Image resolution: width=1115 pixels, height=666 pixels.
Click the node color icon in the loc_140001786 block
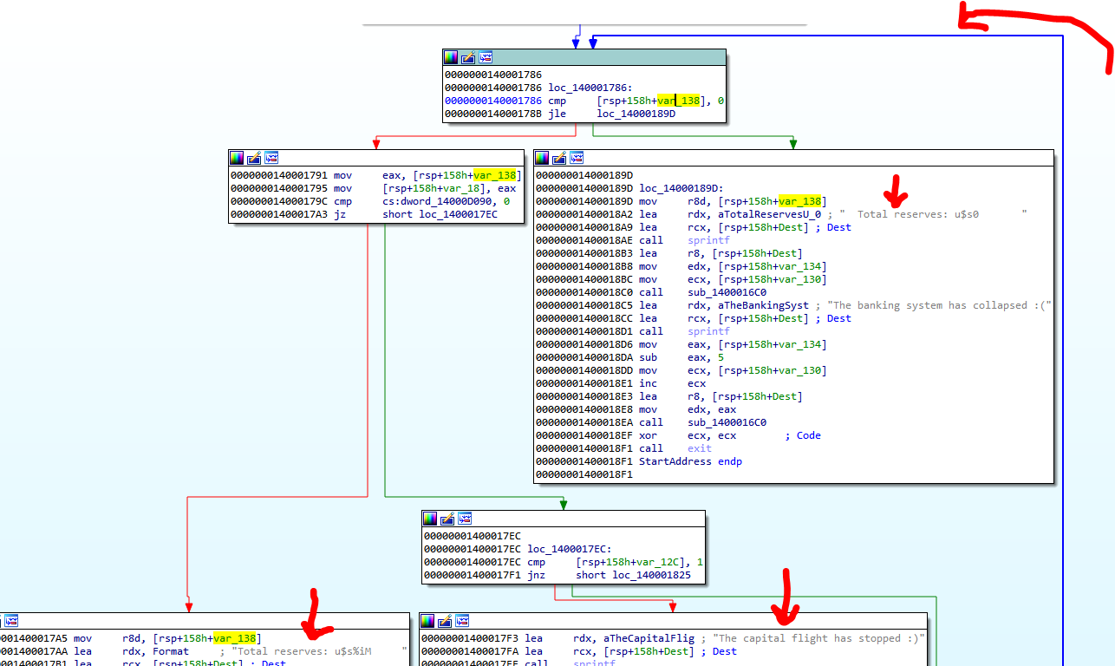tap(451, 57)
